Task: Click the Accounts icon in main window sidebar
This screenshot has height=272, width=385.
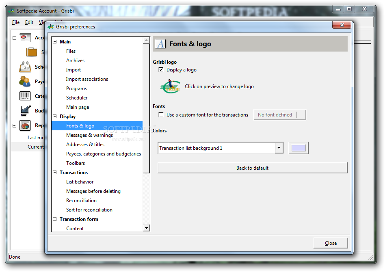Action: [25, 38]
